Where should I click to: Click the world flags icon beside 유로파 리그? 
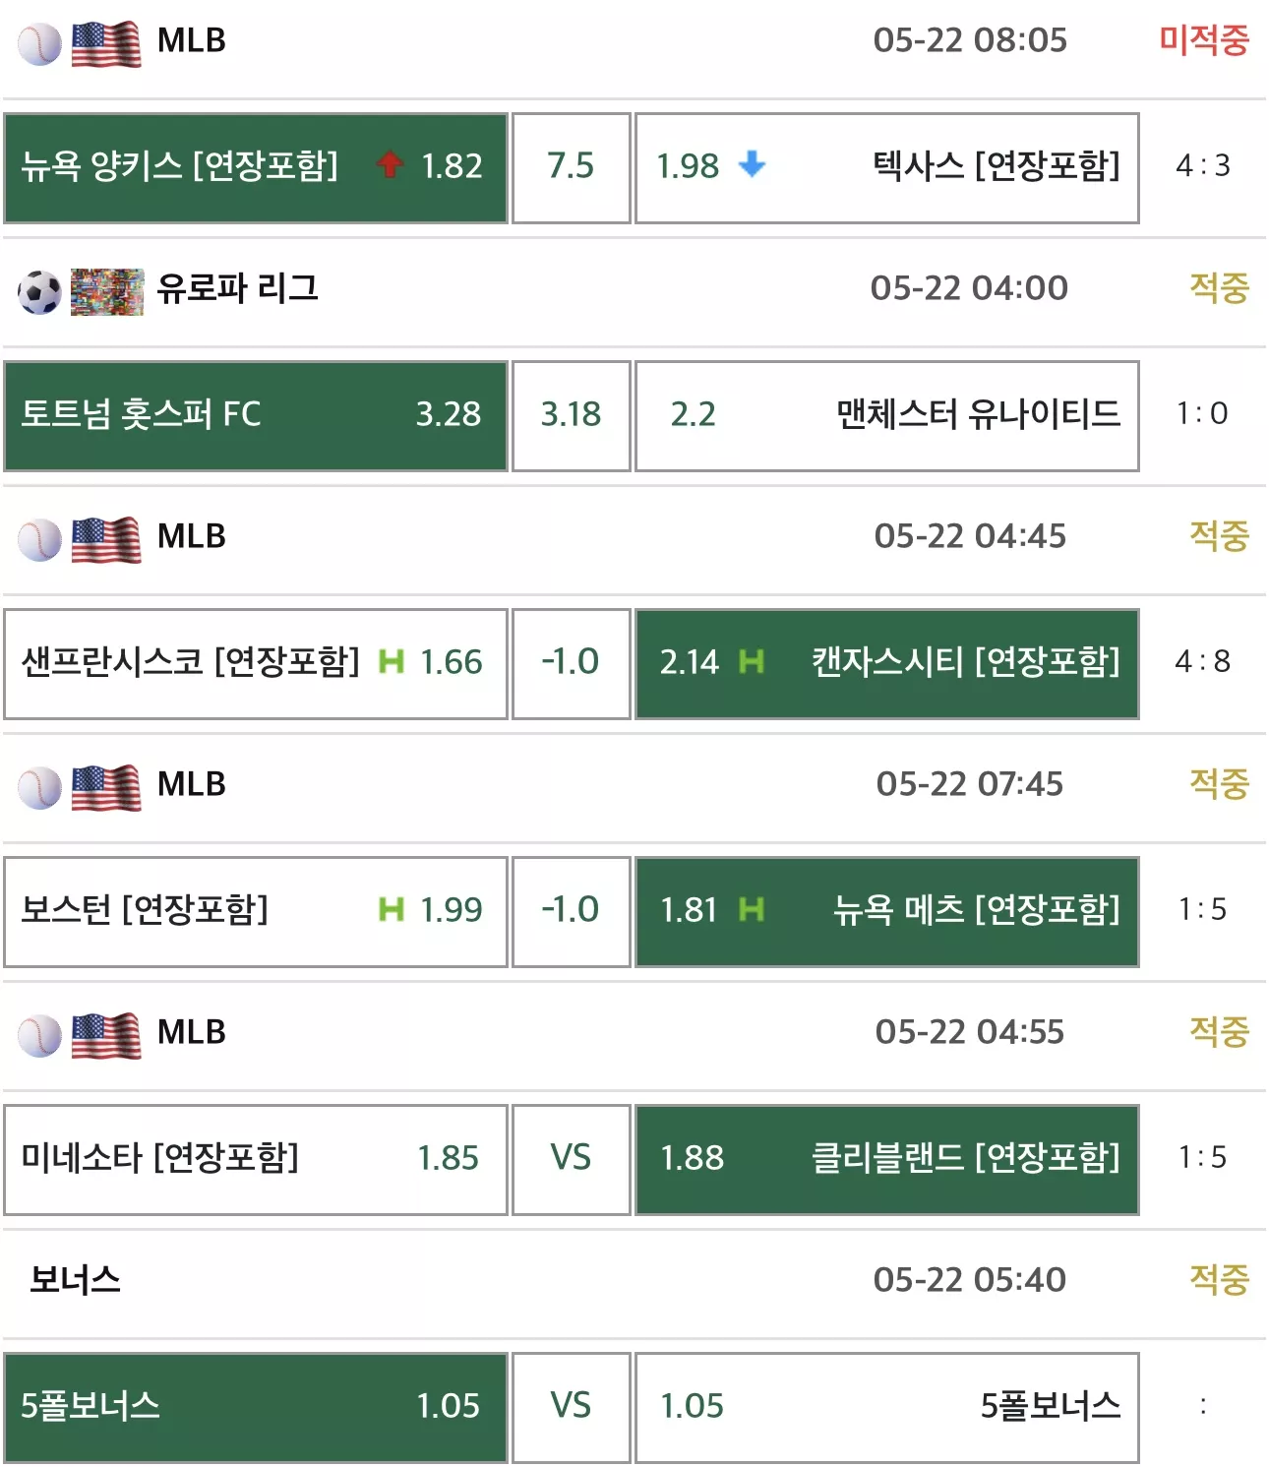[107, 292]
